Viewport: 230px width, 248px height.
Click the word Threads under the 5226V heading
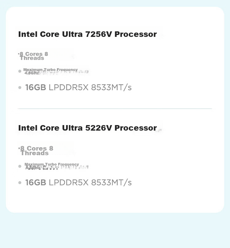(x=35, y=153)
